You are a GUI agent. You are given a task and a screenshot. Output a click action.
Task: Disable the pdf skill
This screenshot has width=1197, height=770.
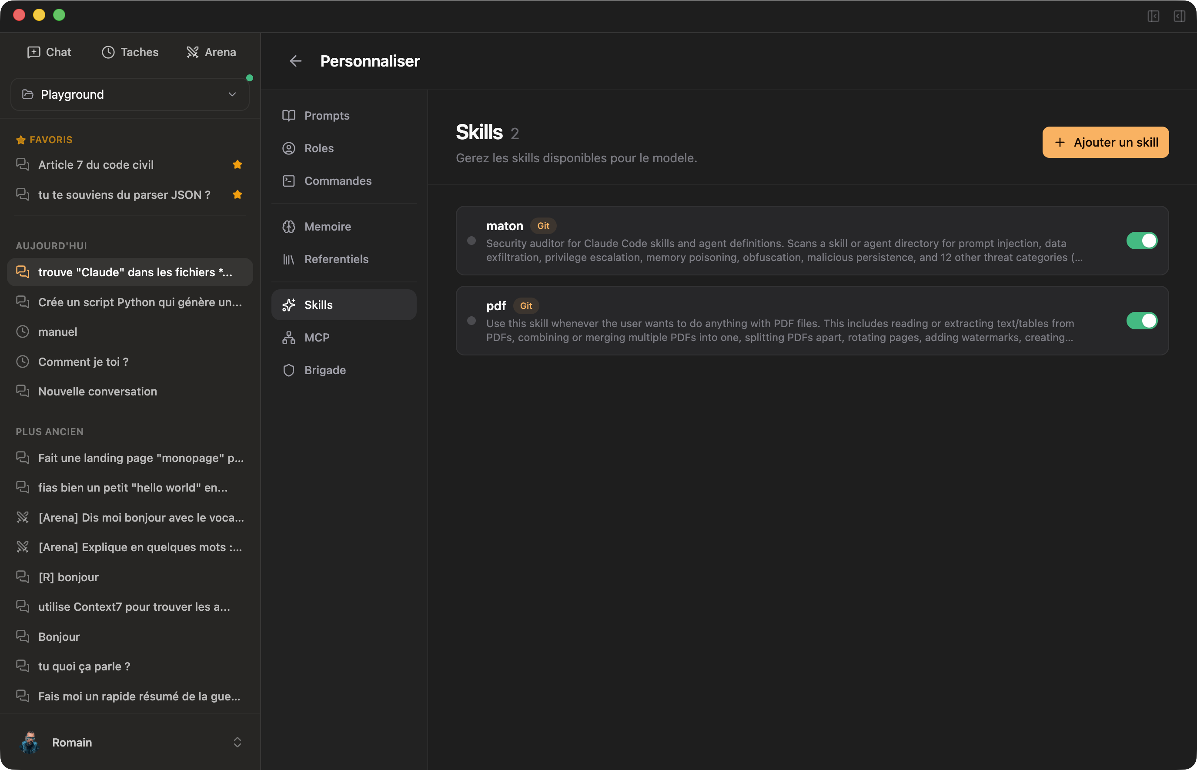[1142, 321]
